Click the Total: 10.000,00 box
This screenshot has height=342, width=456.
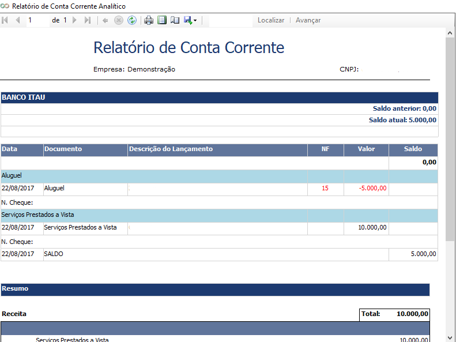point(395,315)
